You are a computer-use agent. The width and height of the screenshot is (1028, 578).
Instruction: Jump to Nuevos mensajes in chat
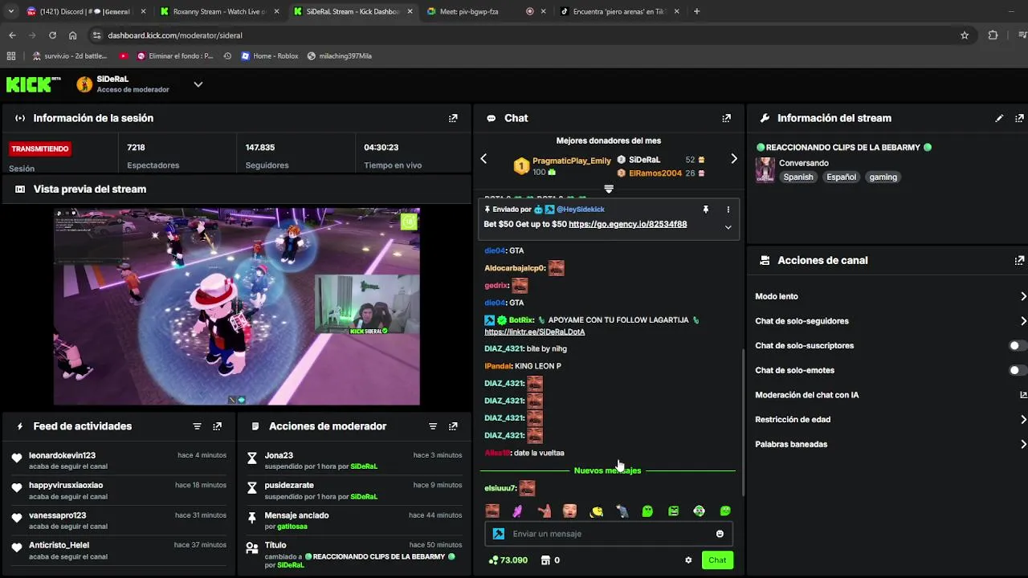607,470
